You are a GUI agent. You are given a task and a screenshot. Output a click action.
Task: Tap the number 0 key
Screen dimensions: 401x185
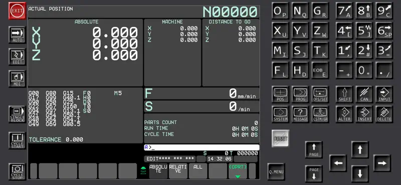[364, 70]
